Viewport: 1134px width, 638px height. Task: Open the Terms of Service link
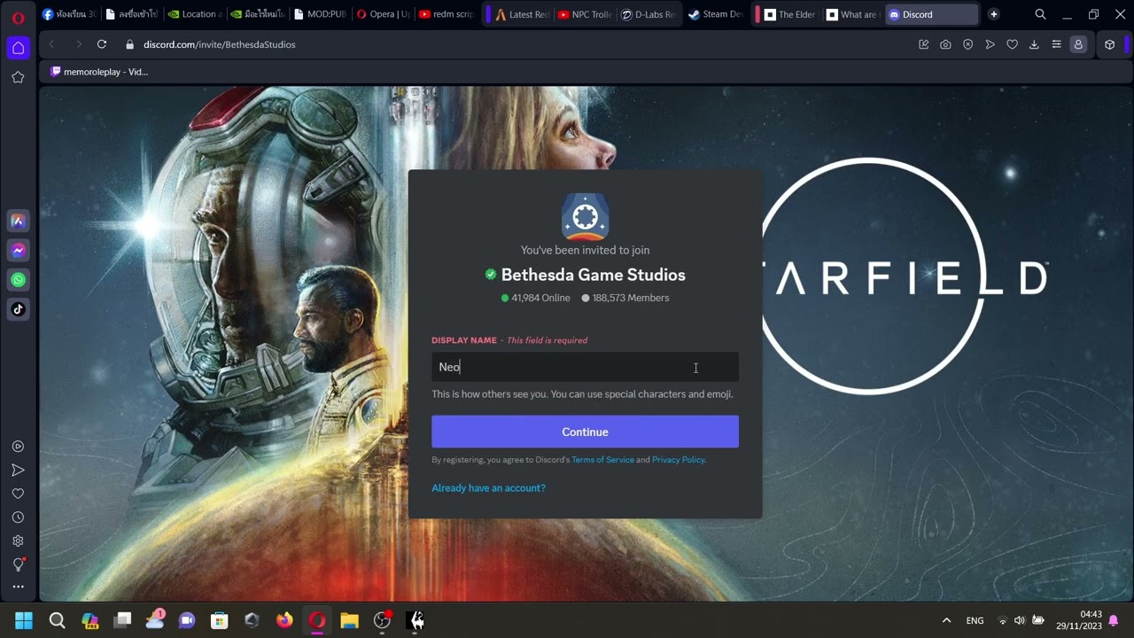[x=602, y=460]
